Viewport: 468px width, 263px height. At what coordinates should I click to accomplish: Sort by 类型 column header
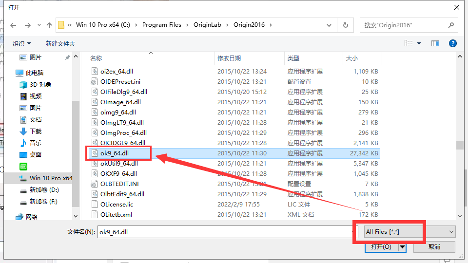click(293, 58)
